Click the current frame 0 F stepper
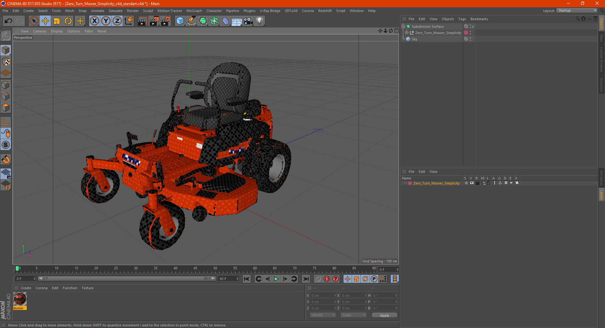The image size is (605, 328). pyautogui.click(x=34, y=279)
